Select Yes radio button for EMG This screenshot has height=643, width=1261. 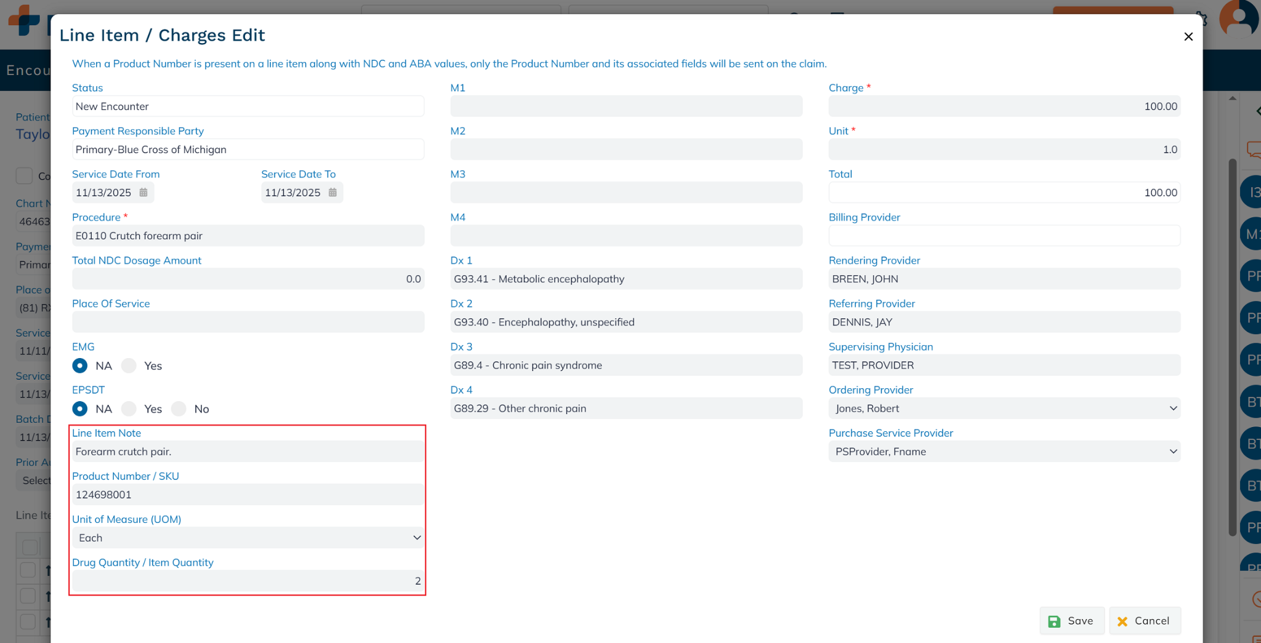tap(129, 365)
